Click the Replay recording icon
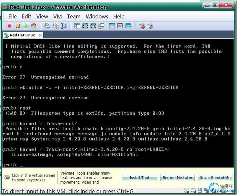This screenshot has width=237, height=195. tap(150, 26)
